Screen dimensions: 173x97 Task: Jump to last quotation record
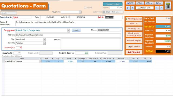click(x=161, y=8)
